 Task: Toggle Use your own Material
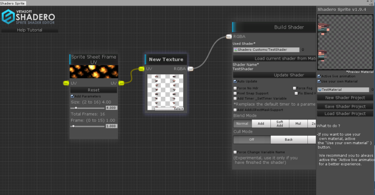319,81
